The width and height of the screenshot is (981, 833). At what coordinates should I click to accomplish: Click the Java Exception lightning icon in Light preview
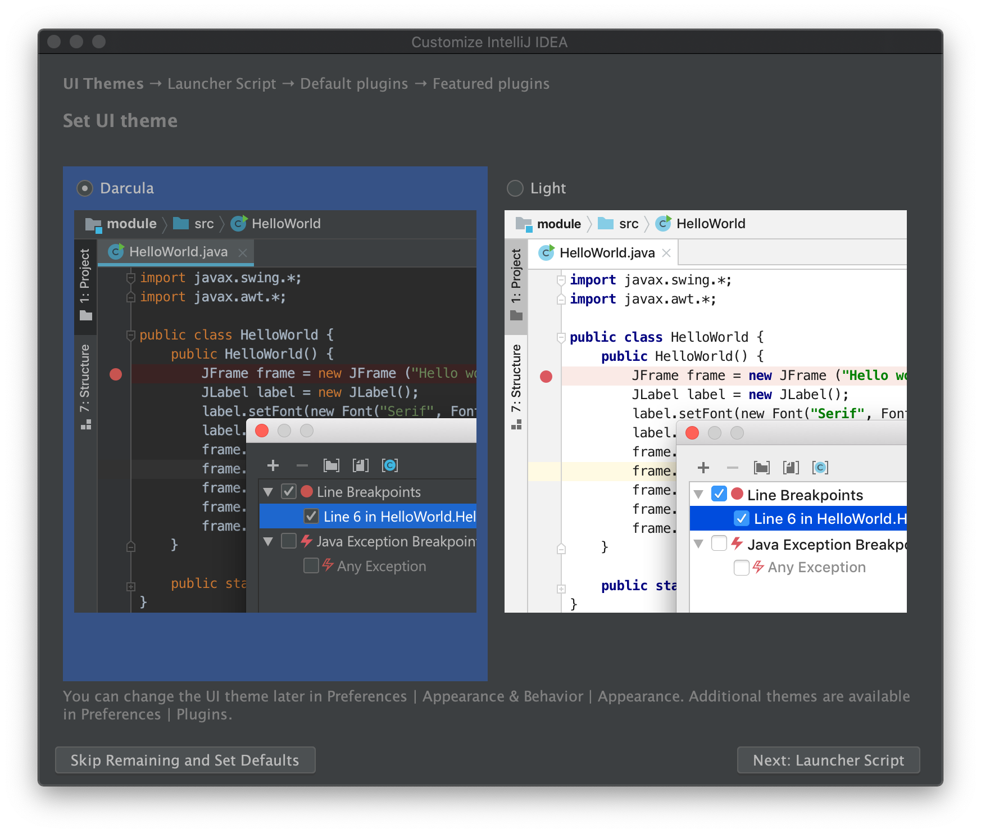(737, 544)
